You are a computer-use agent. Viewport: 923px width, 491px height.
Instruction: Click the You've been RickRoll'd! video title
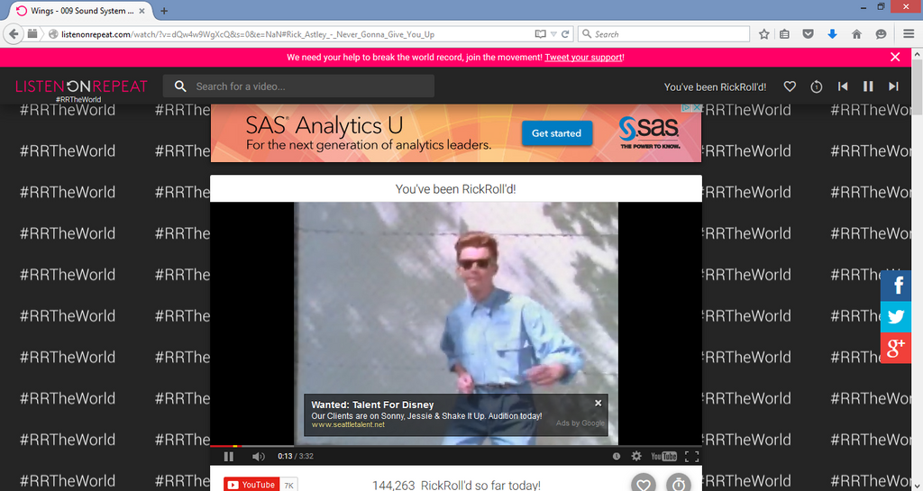point(455,189)
